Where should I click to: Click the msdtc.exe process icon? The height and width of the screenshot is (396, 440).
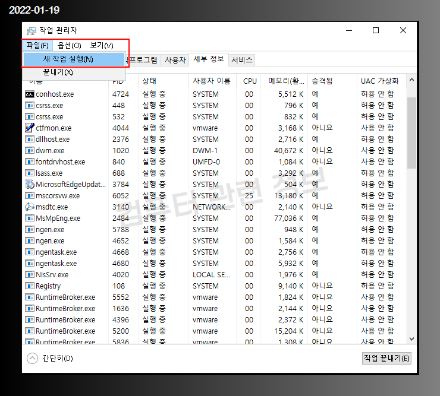[30, 207]
